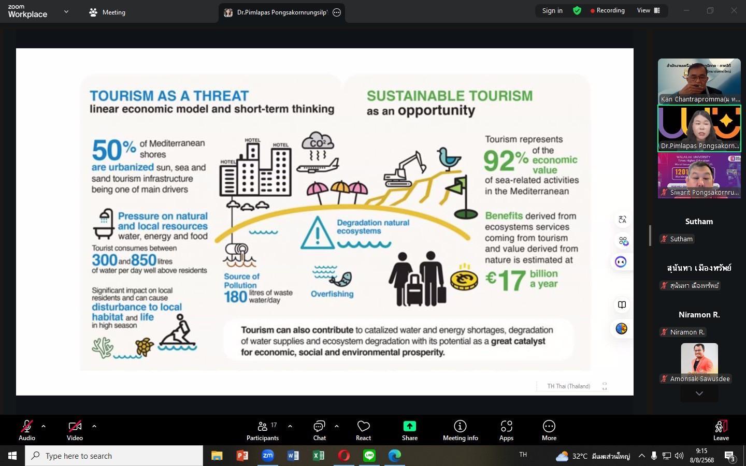Expand video settings arrow next to Video

tap(94, 426)
